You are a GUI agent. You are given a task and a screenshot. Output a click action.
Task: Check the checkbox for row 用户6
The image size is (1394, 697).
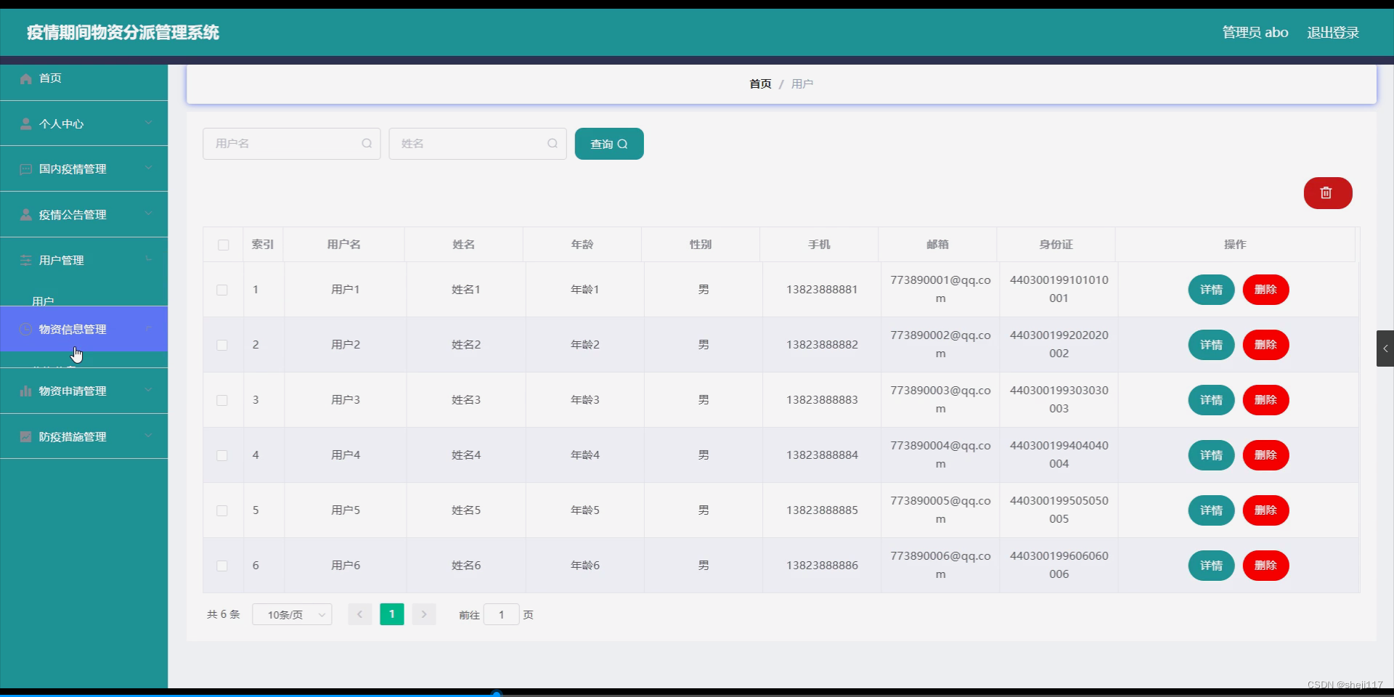click(x=222, y=566)
